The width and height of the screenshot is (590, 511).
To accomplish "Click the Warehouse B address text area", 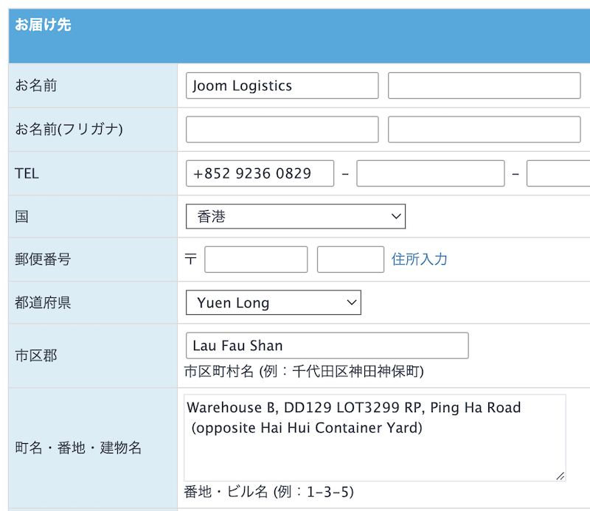I will (x=375, y=437).
